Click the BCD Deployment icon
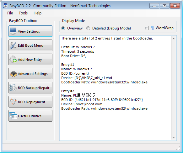 13,102
